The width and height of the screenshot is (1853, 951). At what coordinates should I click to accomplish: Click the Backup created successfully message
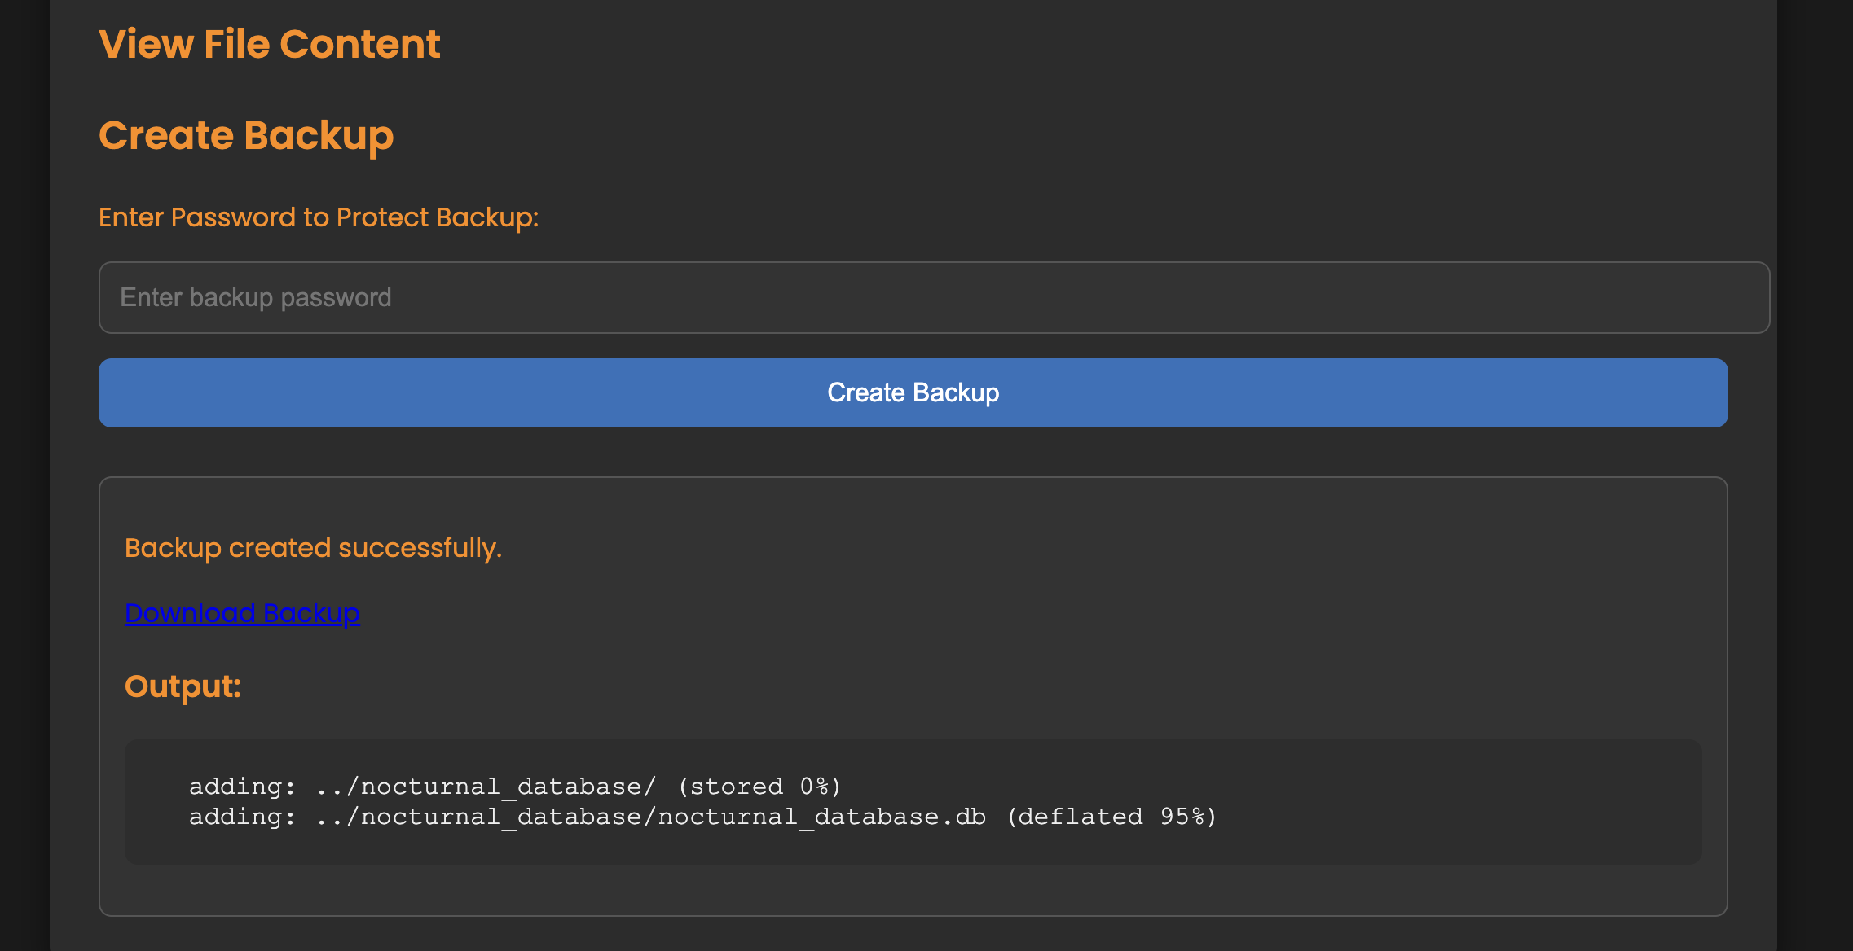point(313,548)
